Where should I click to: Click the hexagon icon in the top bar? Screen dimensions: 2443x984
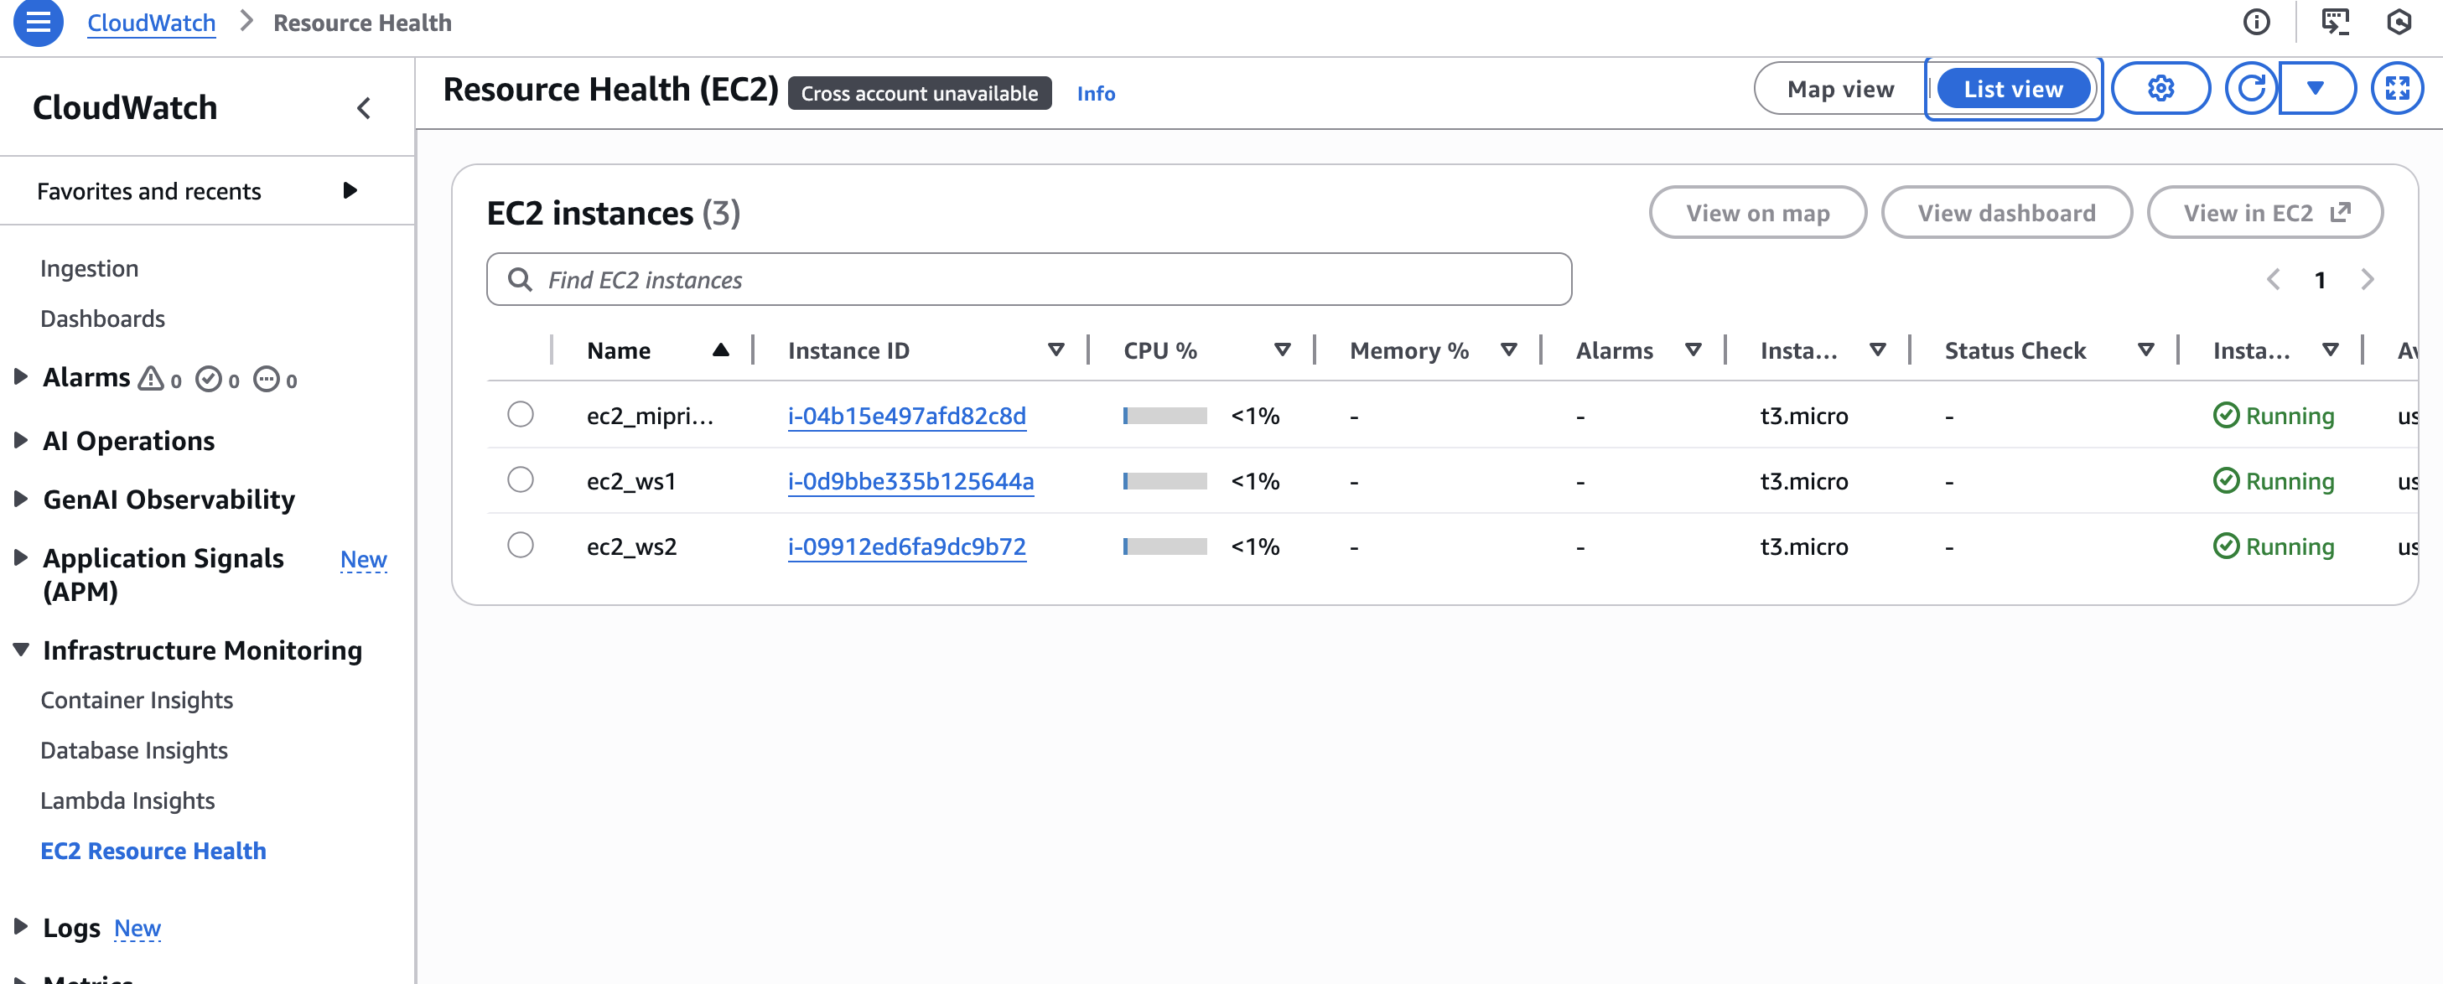pyautogui.click(x=2399, y=22)
